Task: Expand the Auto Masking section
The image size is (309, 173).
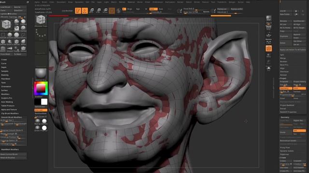Action: (x=7, y=102)
